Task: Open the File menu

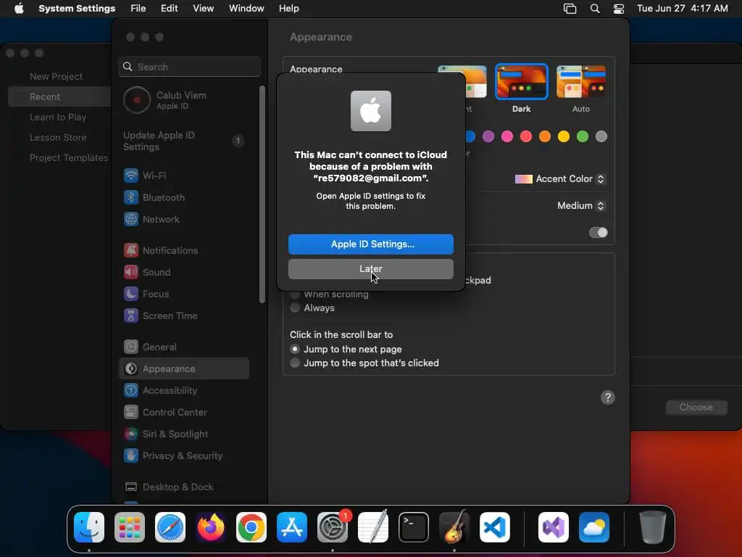Action: [x=138, y=9]
